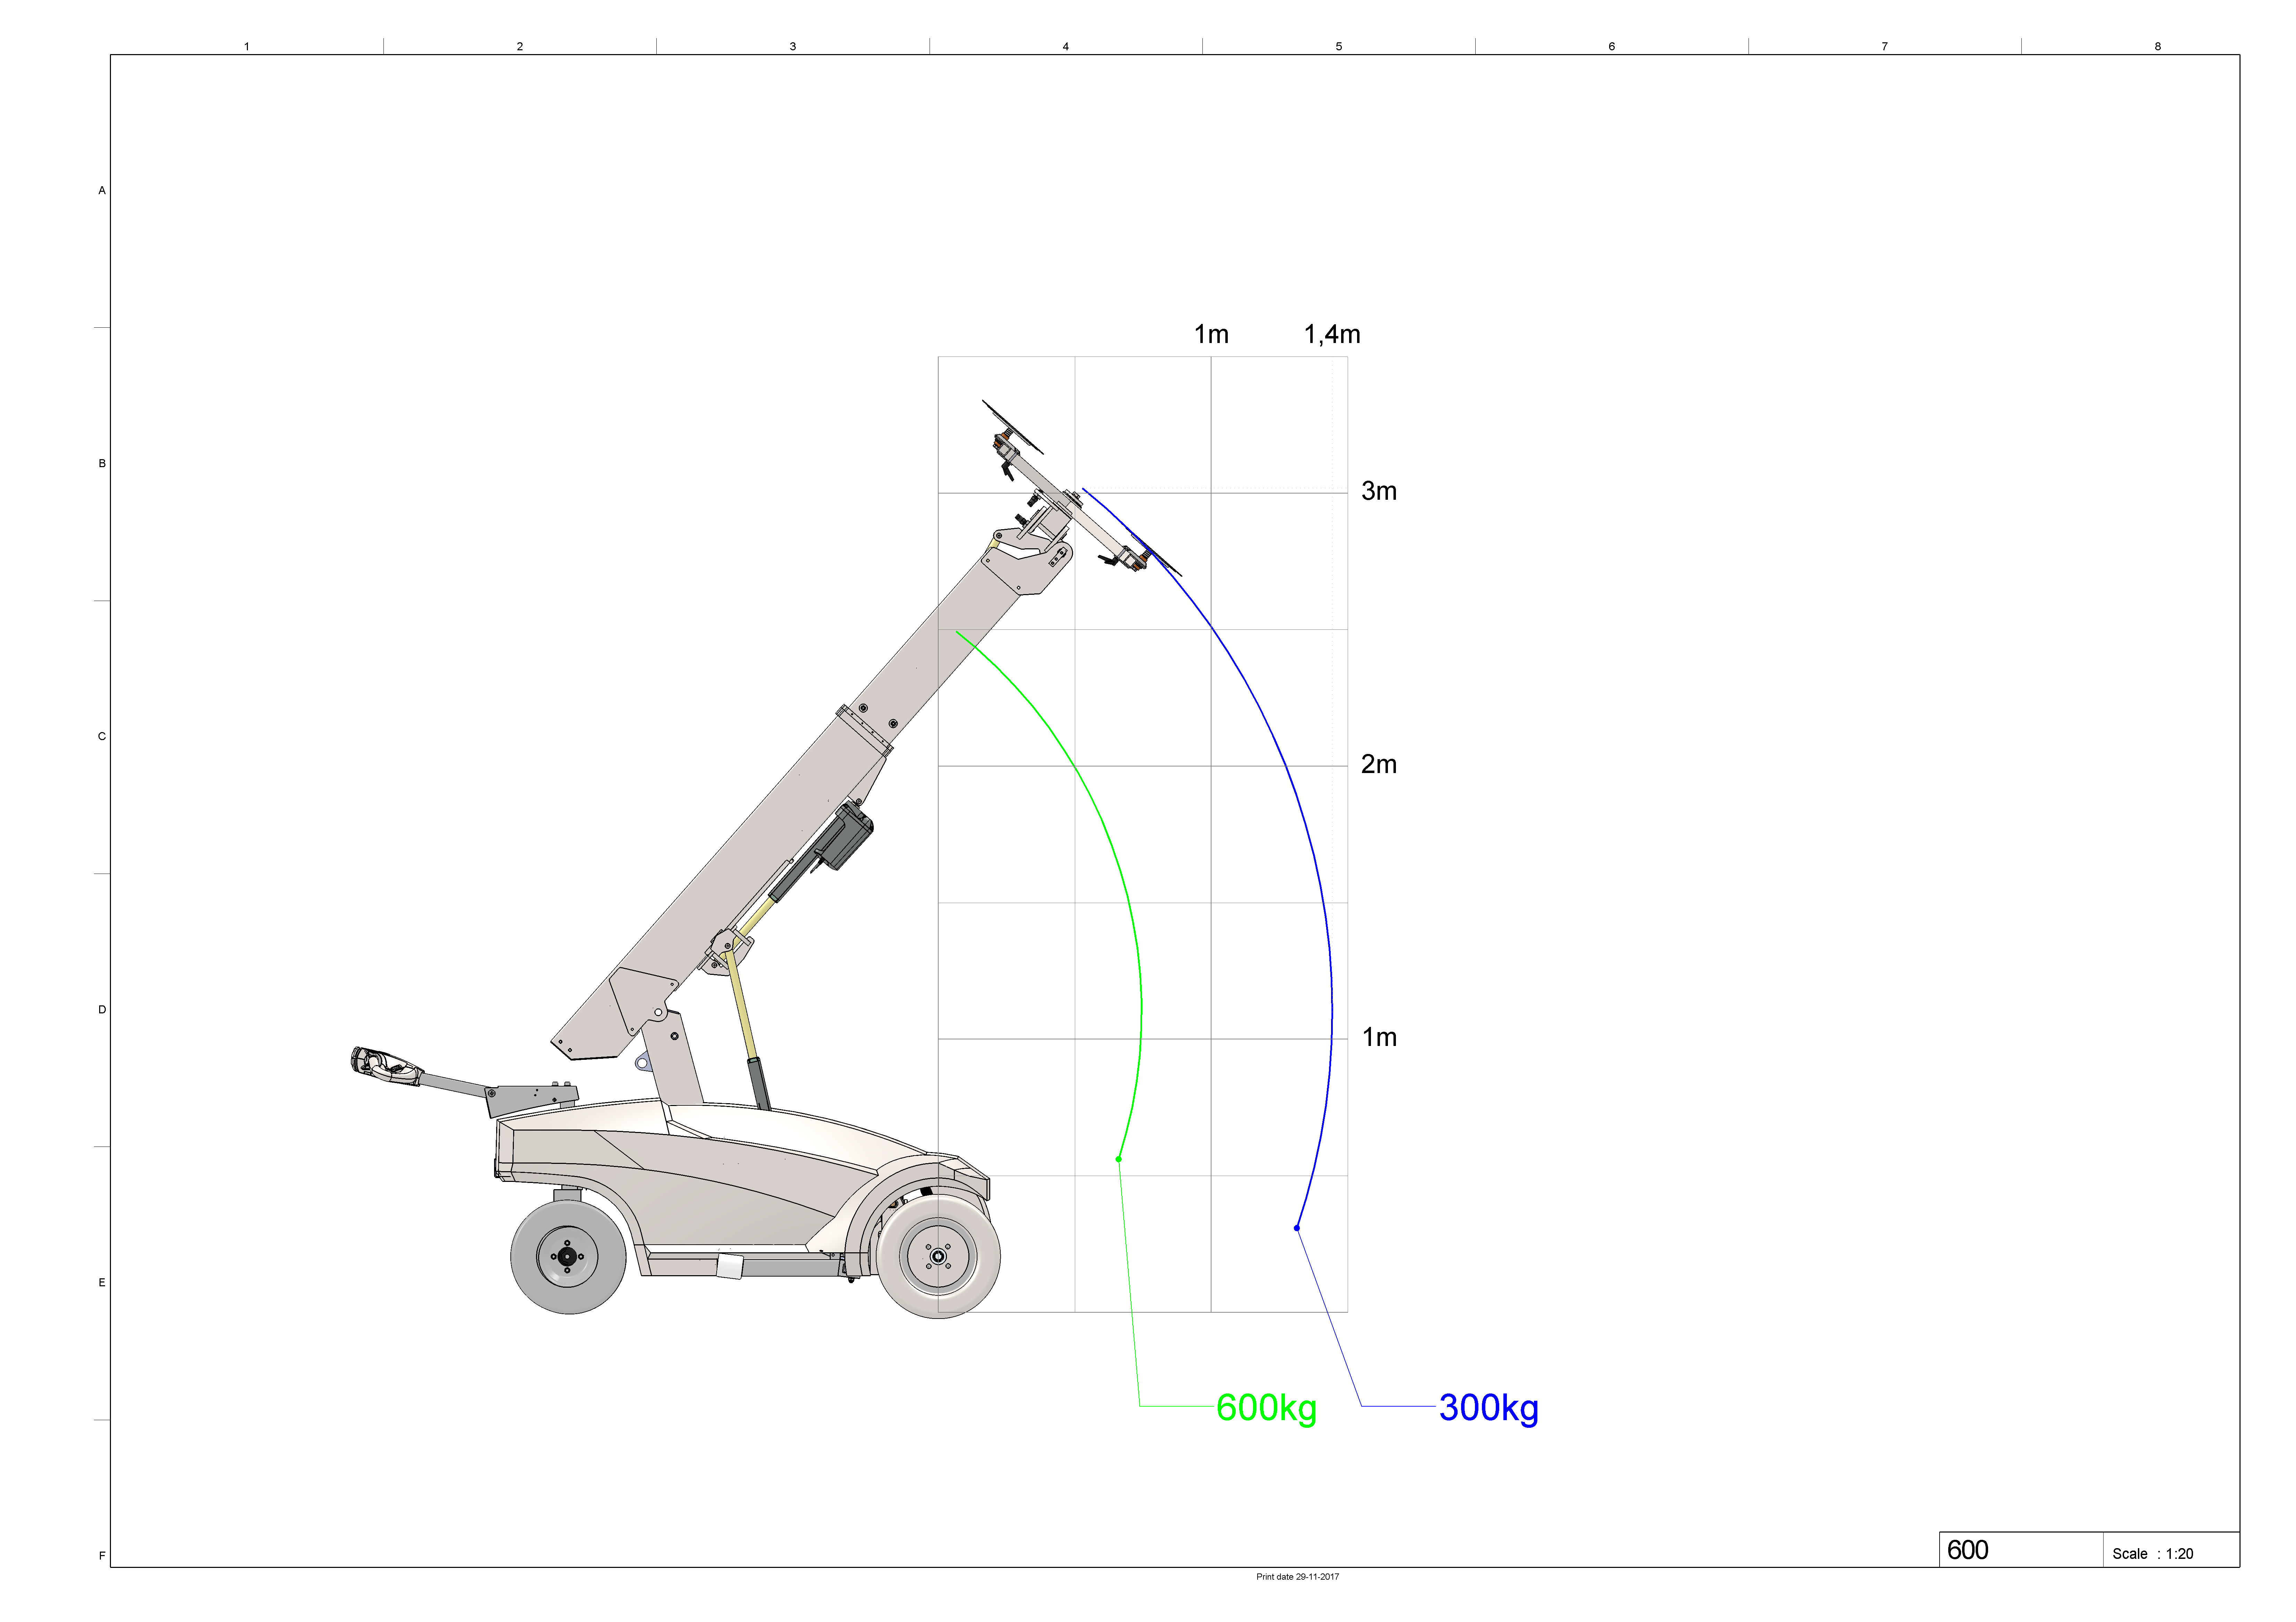This screenshot has height=1622, width=2296.
Task: Click row marker A on the left border
Action: pos(102,190)
